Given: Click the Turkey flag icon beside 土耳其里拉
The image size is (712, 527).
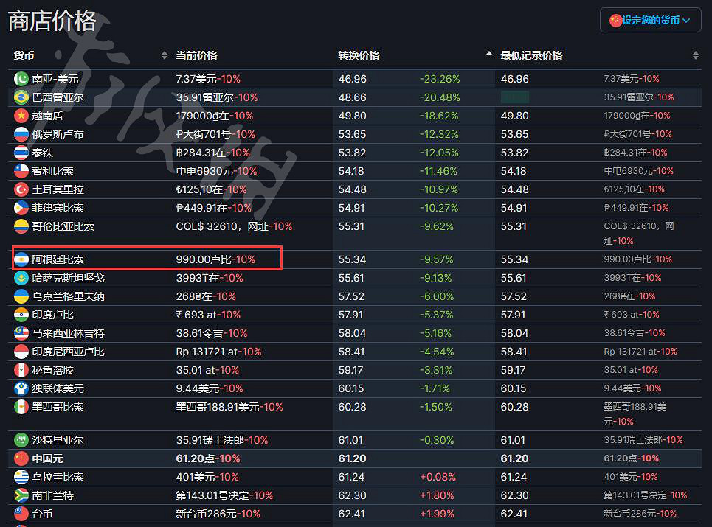Looking at the screenshot, I should tap(21, 189).
